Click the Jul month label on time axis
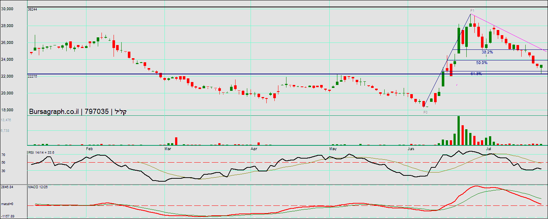 pyautogui.click(x=489, y=149)
